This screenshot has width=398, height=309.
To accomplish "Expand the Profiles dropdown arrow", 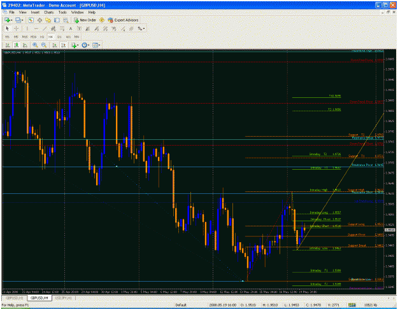I will coord(22,20).
